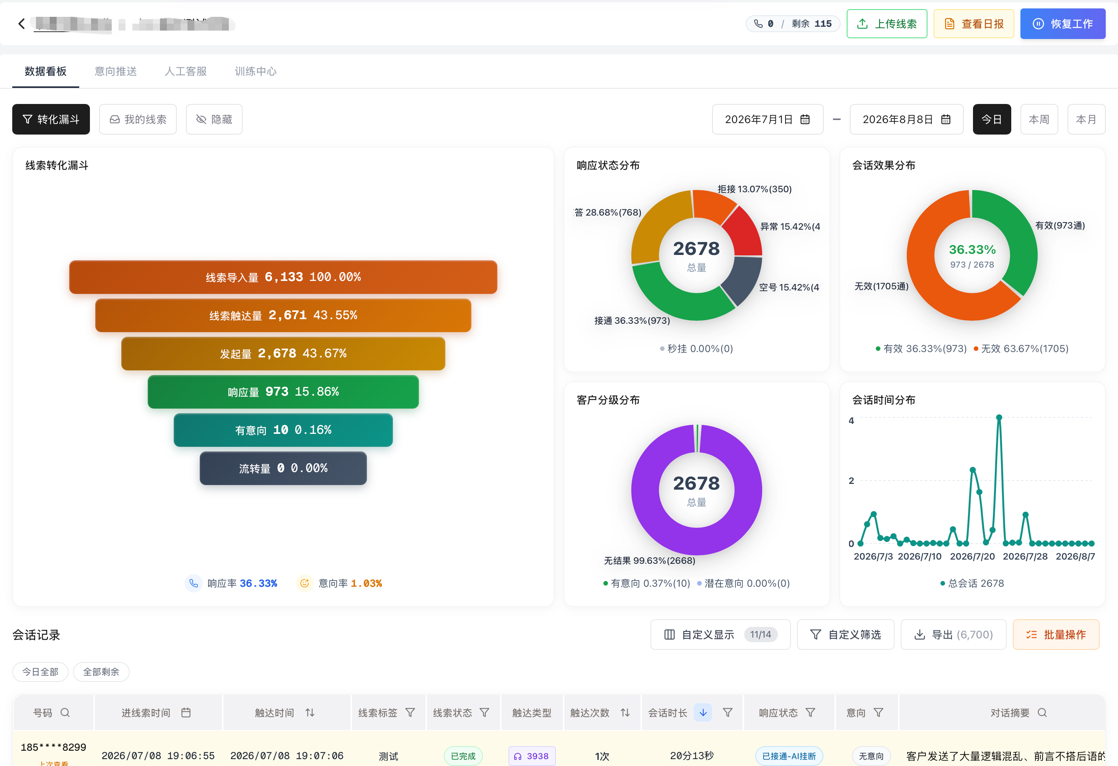Click the 响应率 phone icon
Screen dimensions: 1118x766
pos(193,583)
